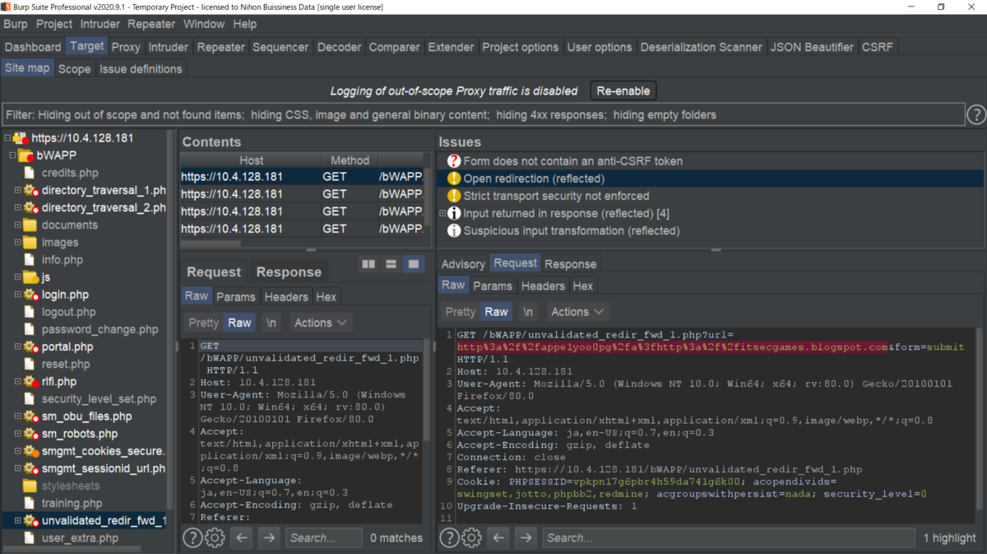987x554 pixels.
Task: Open Actions dropdown in left request viewer
Action: coord(320,323)
